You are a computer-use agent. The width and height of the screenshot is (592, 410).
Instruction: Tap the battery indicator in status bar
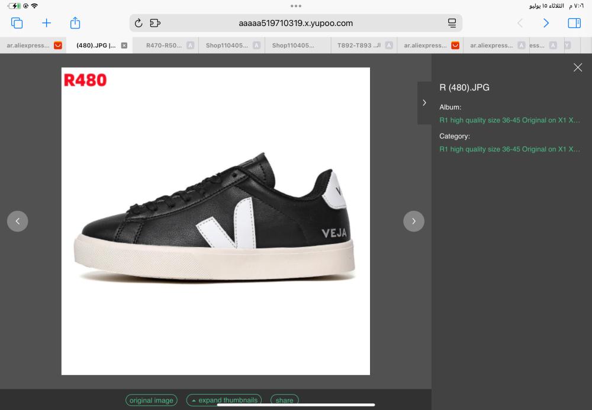pos(15,6)
